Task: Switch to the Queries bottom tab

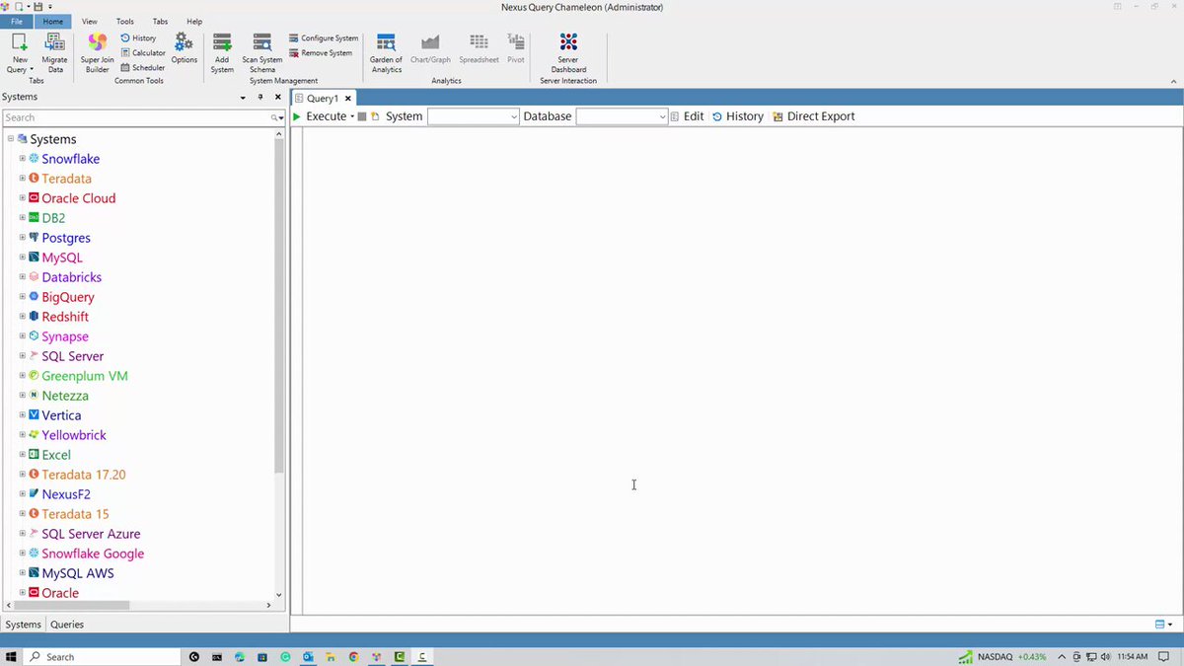Action: 67,625
